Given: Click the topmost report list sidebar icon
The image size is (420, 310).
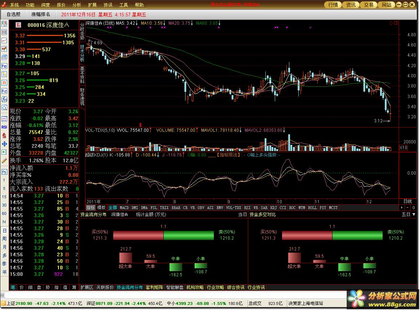Looking at the screenshot, I should point(4,24).
